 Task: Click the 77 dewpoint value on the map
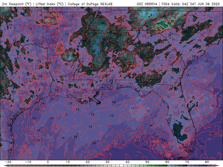[137, 142]
